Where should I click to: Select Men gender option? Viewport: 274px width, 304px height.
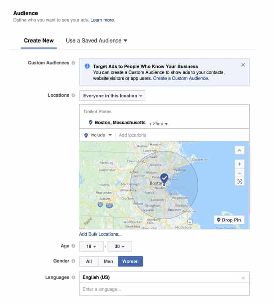[x=108, y=262]
